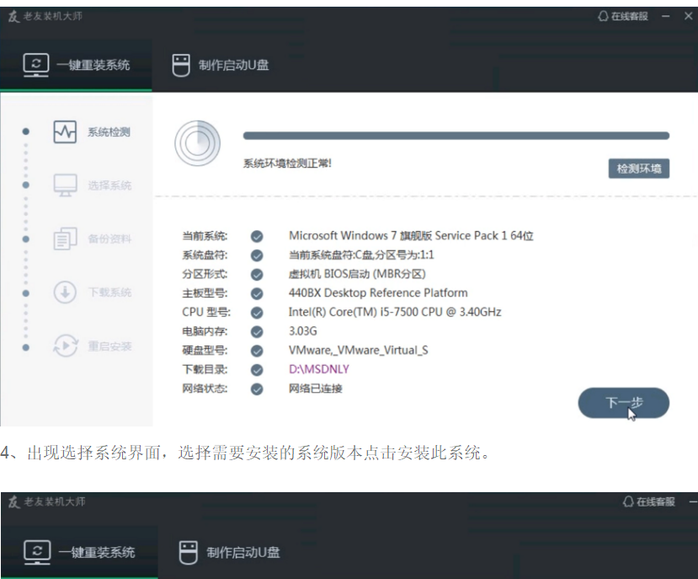Click the Intel(R) Core(TM) i5-7500 CPU text
This screenshot has height=579, width=698.
tap(395, 312)
